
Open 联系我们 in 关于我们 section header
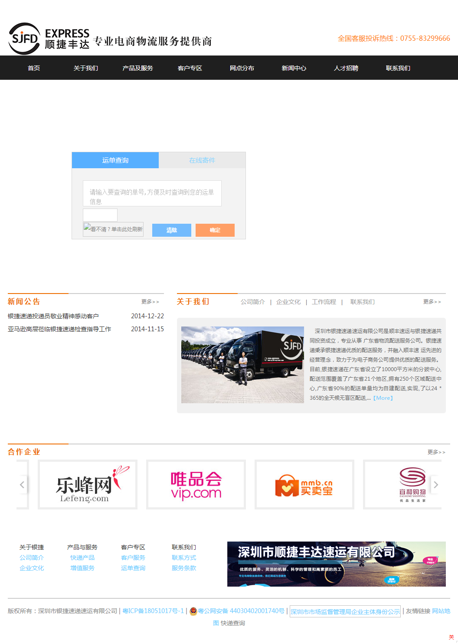pos(363,302)
